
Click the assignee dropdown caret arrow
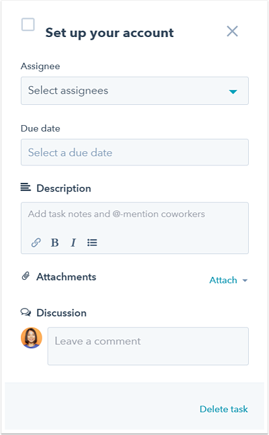point(233,91)
